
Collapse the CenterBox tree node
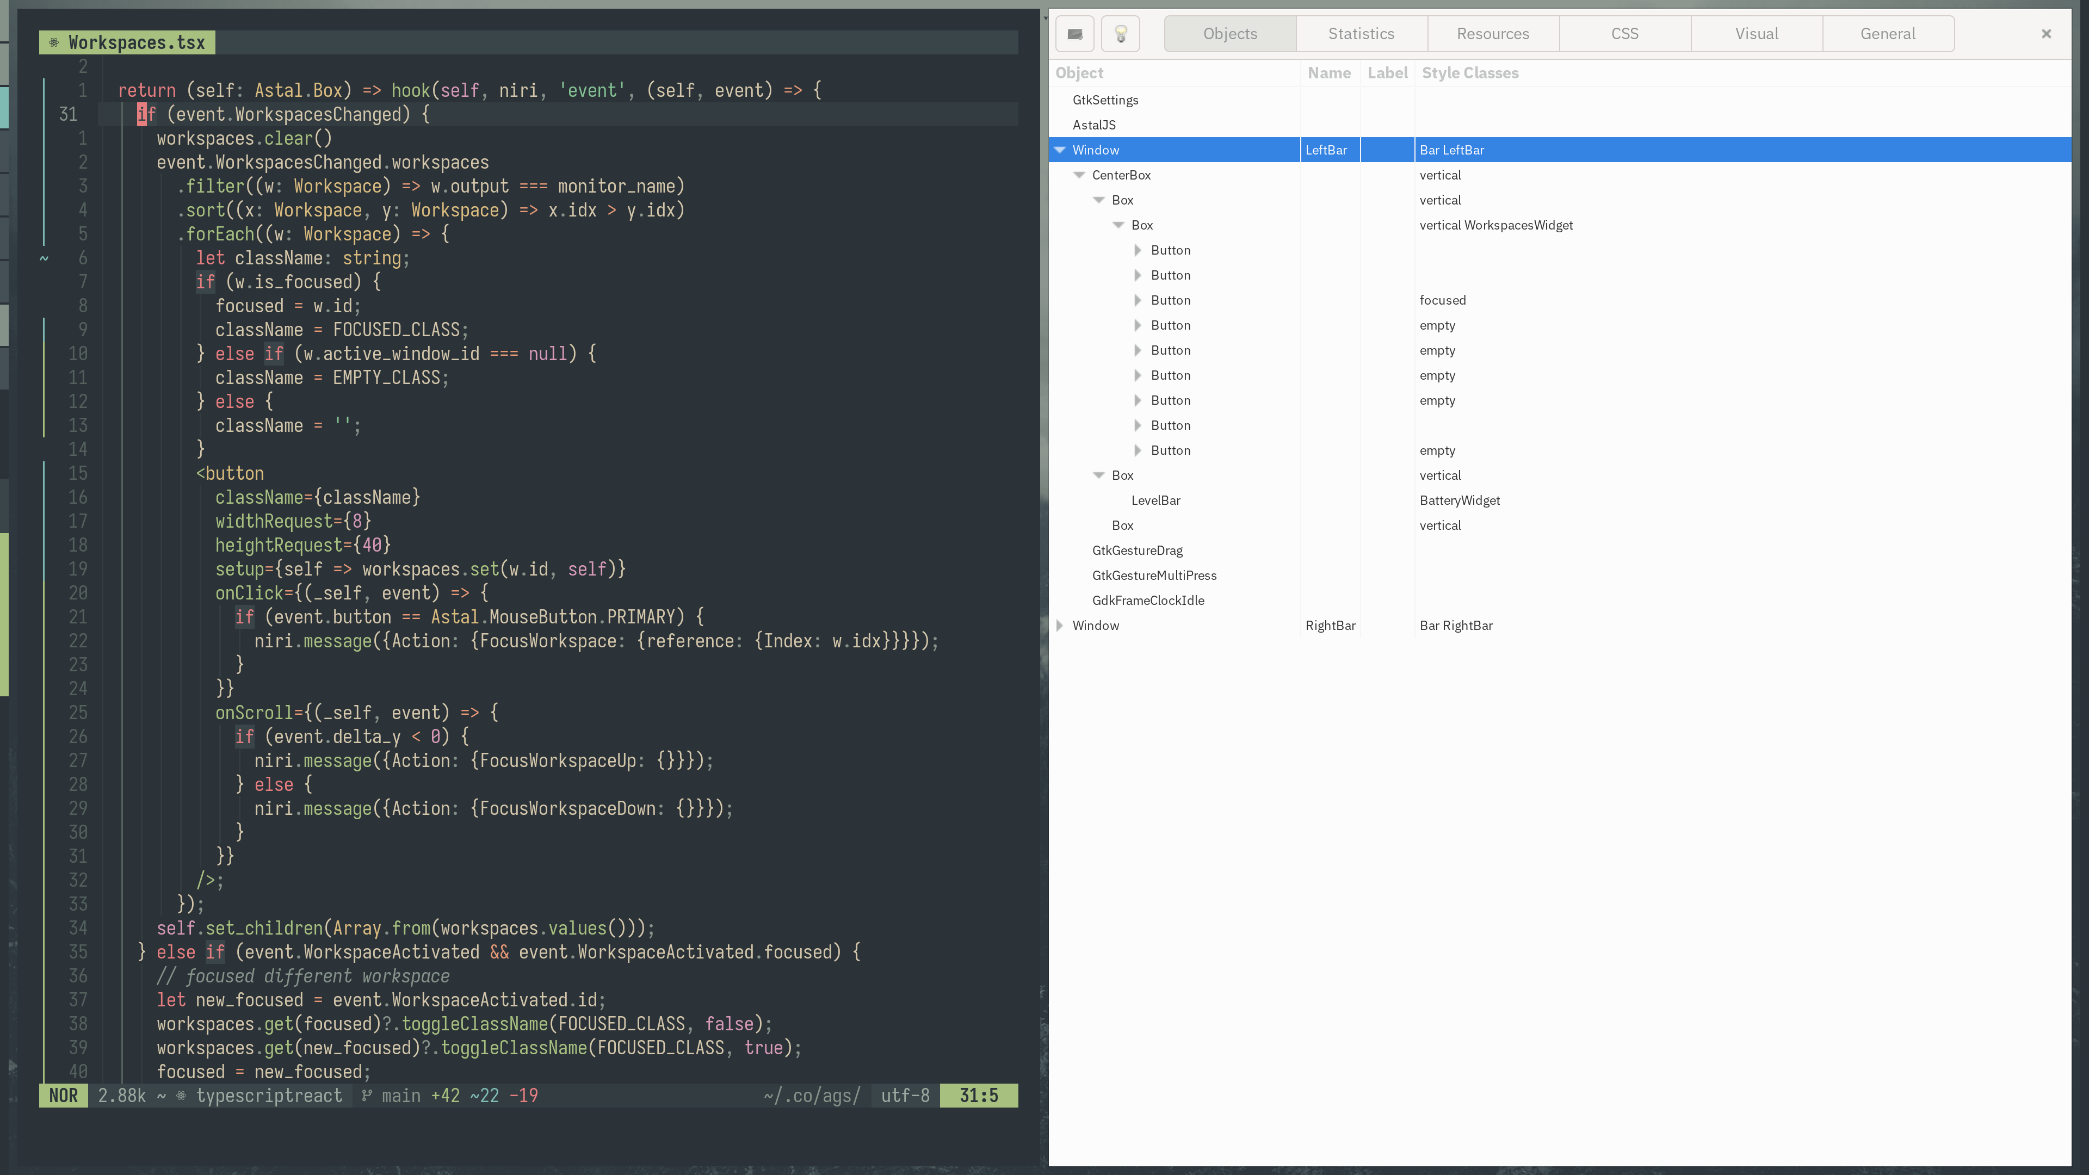click(x=1079, y=174)
